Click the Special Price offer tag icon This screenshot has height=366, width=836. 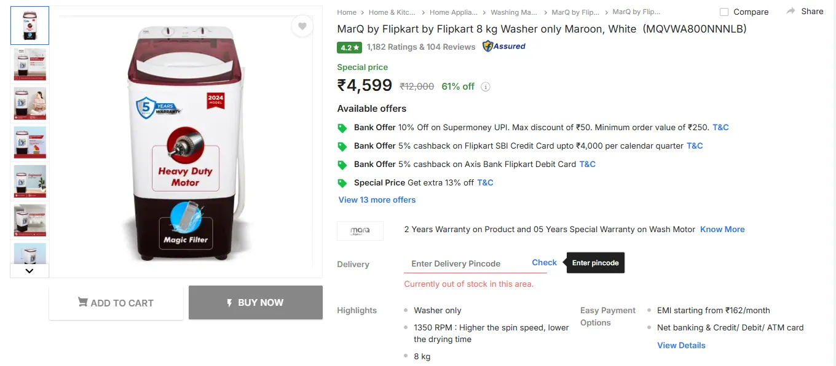342,183
